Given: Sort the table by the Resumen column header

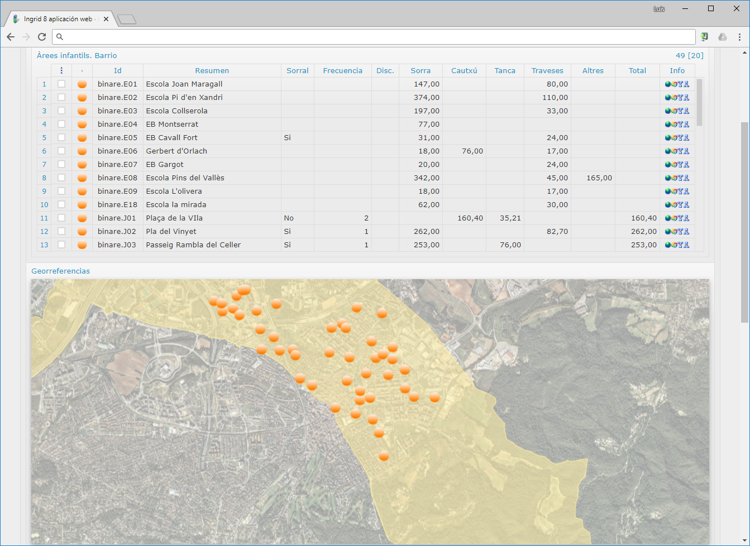Looking at the screenshot, I should pos(212,71).
